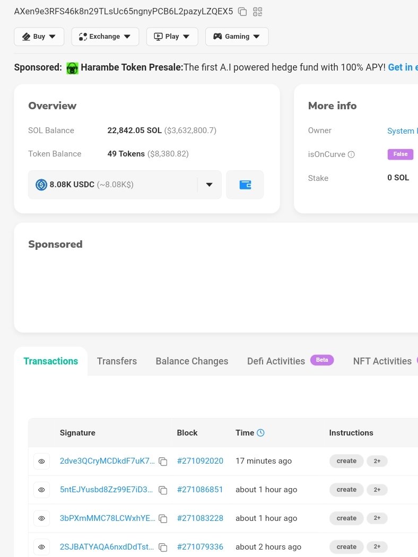The height and width of the screenshot is (557, 418).
Task: Expand the 8.08K USDC token dropdown
Action: [209, 185]
